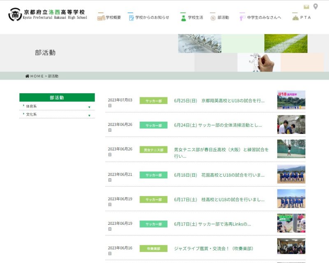The height and width of the screenshot is (263, 329).
Task: Open the 体育系 sidebar category
Action: pos(31,106)
